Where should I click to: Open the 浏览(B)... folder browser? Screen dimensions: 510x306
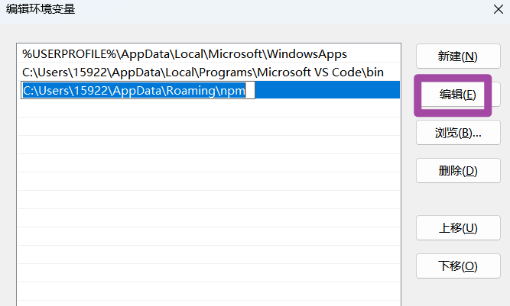458,133
